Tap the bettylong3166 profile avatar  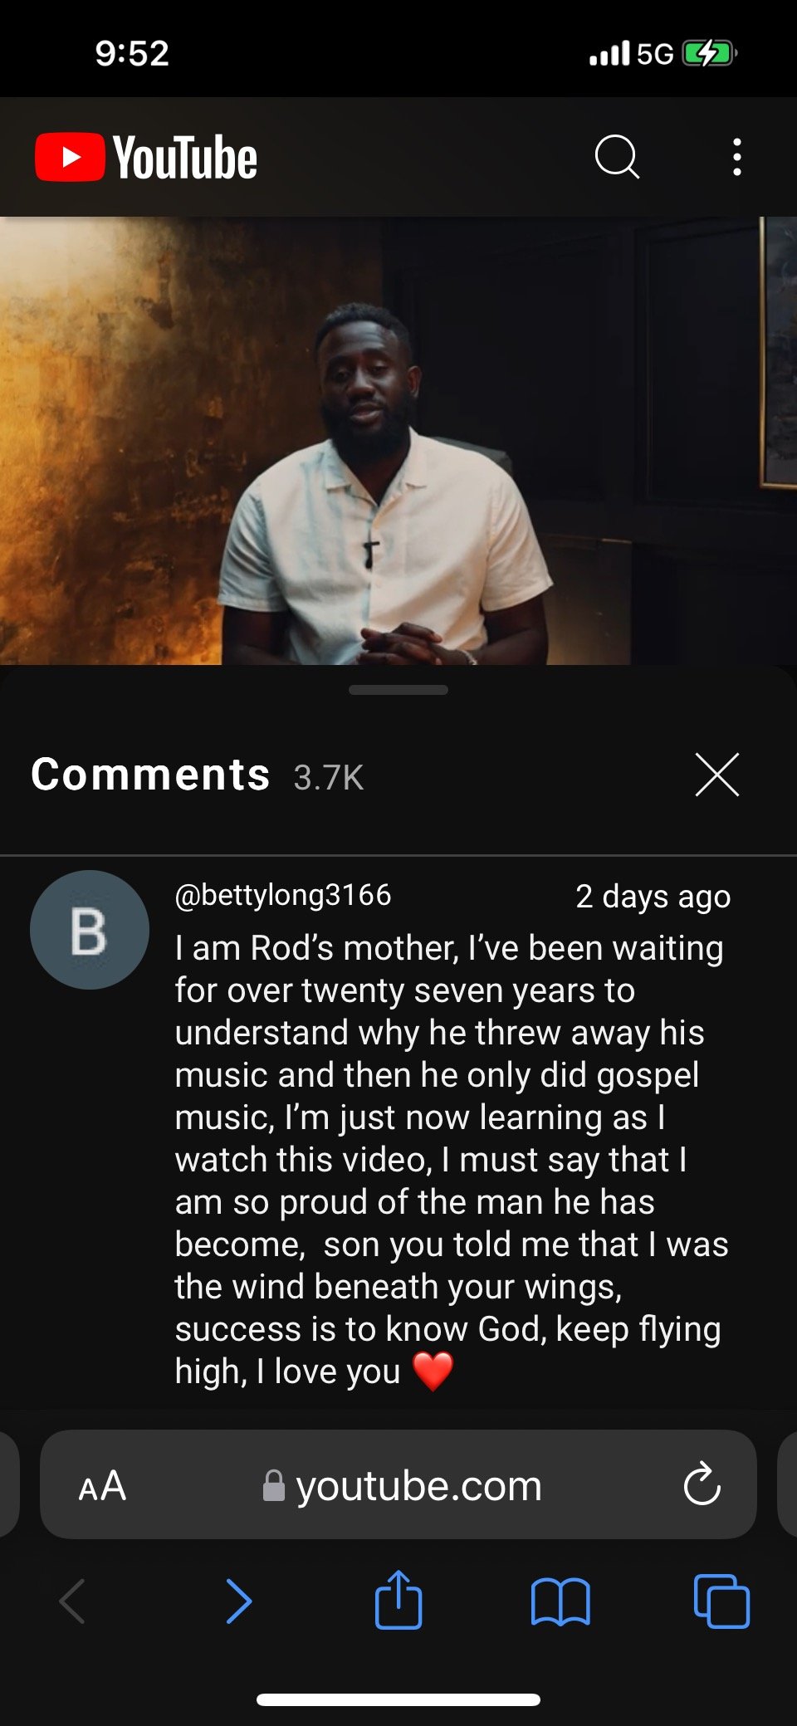point(90,930)
